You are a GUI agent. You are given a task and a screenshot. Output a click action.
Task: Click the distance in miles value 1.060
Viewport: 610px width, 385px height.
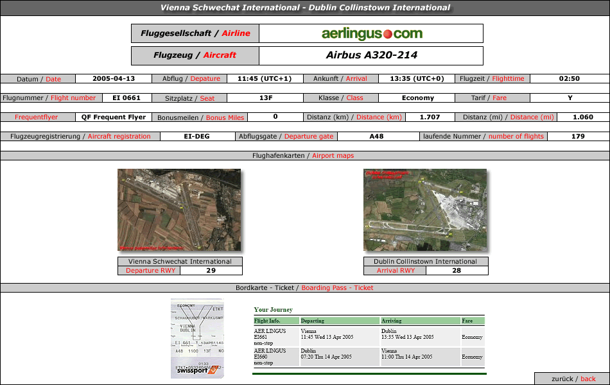[x=583, y=117]
